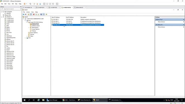Screen dimensions: 185x104
Task: Switch to the Administrator command prompt taskbar button
Action: [115, 100]
